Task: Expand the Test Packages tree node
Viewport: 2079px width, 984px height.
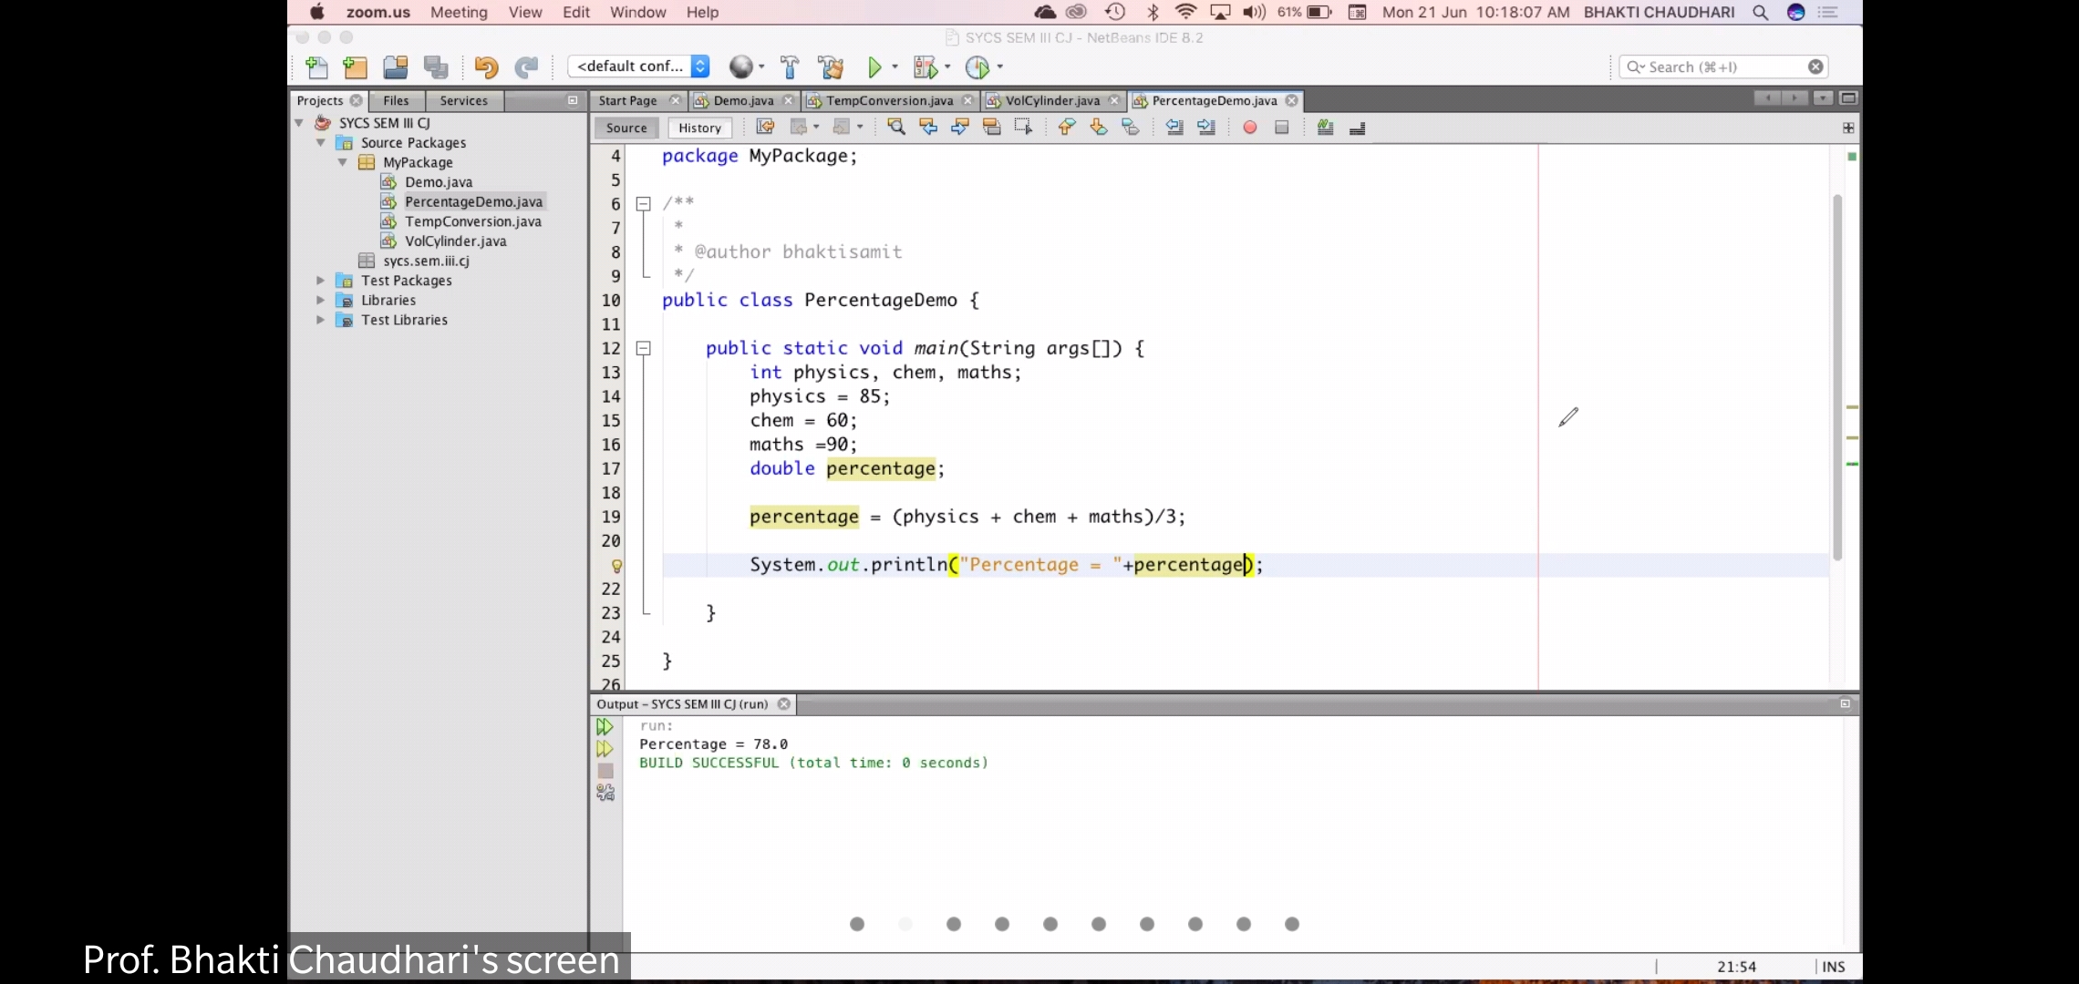Action: coord(320,281)
